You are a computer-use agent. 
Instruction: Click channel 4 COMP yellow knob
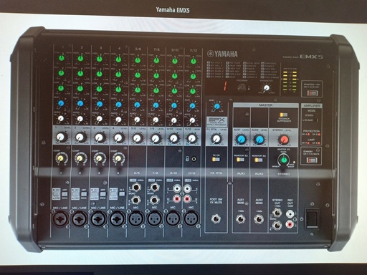[118, 158]
